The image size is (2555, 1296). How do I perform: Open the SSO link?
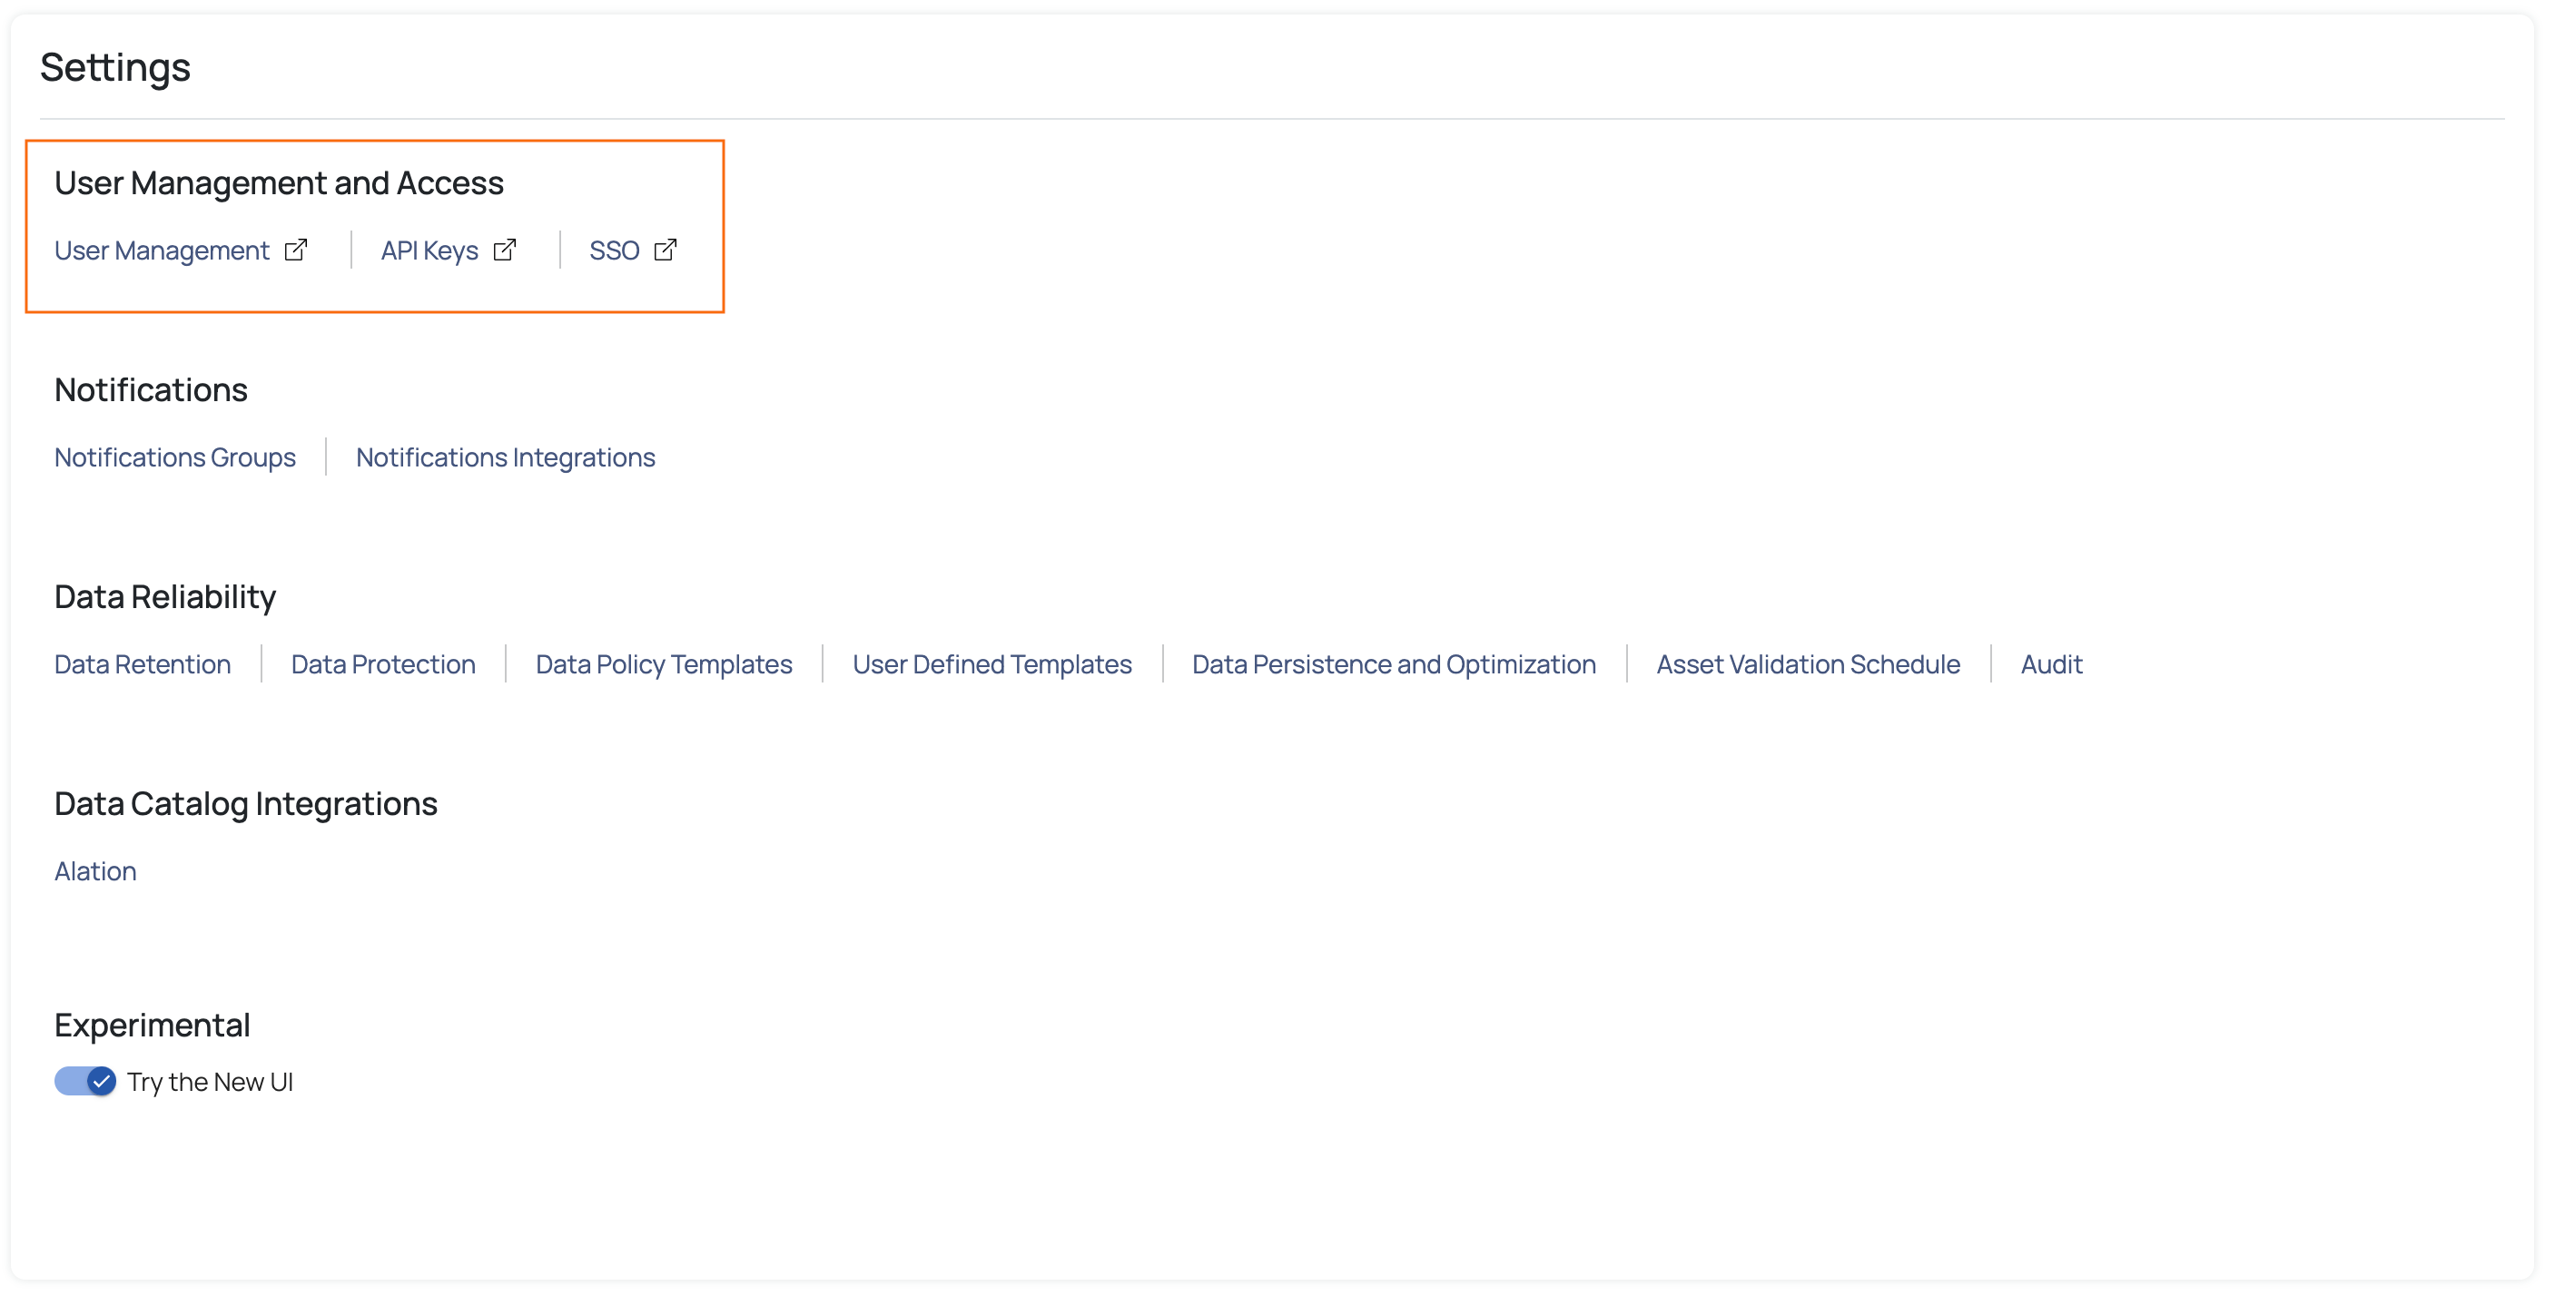tap(614, 250)
